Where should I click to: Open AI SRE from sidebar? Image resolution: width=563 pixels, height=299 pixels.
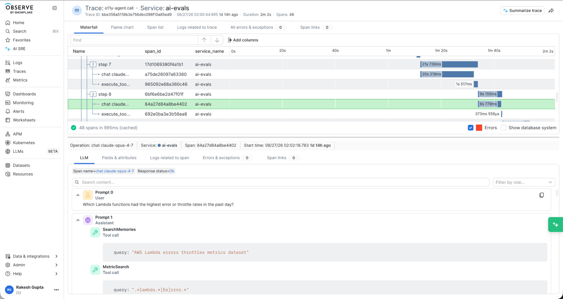pyautogui.click(x=19, y=49)
